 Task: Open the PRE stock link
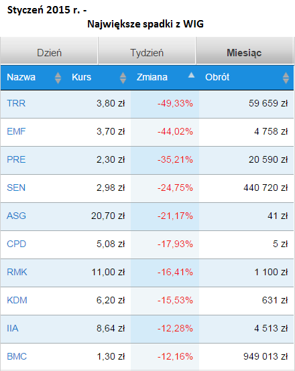[16, 159]
